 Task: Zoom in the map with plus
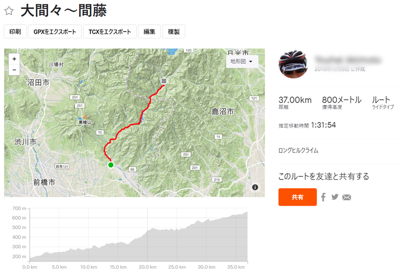(14, 59)
